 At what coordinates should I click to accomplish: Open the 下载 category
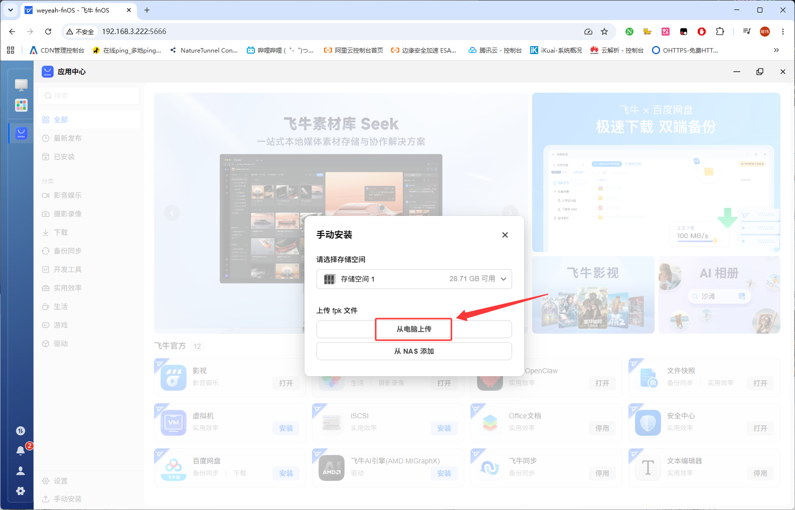pos(89,232)
